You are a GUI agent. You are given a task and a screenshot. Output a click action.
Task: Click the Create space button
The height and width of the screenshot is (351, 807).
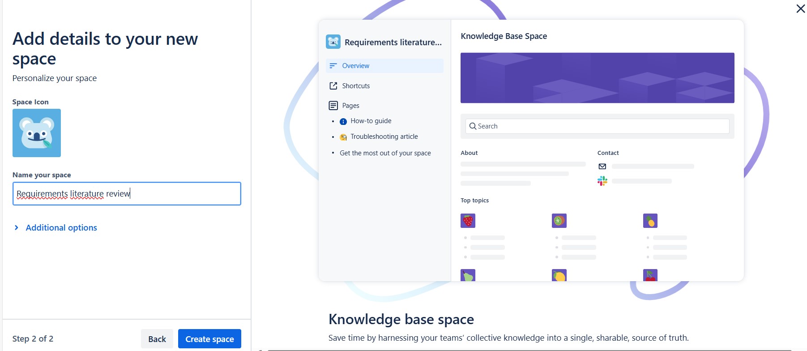pyautogui.click(x=209, y=339)
